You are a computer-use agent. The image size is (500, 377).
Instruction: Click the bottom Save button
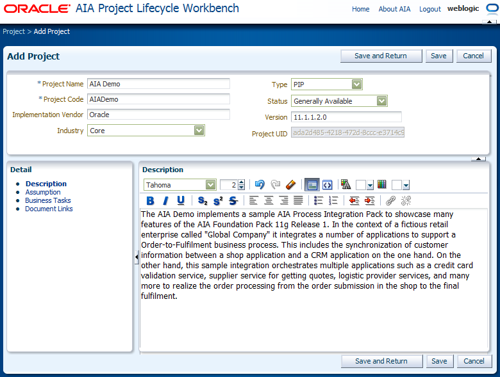[x=439, y=362]
